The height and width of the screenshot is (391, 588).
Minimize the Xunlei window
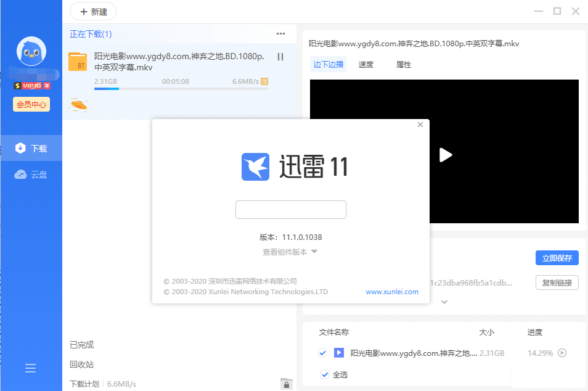tap(539, 11)
